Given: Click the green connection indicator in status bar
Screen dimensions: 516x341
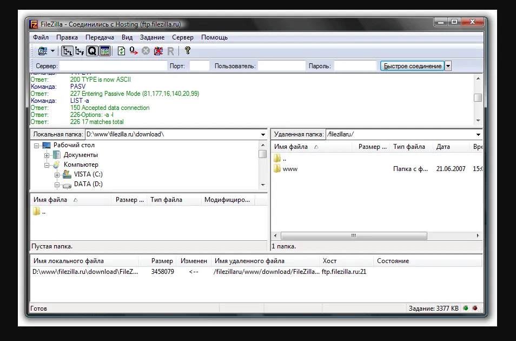Looking at the screenshot, I should pos(466,308).
